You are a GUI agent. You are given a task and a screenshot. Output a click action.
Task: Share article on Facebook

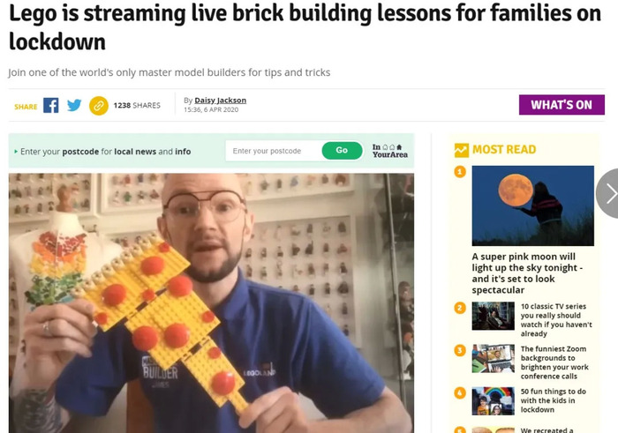51,106
